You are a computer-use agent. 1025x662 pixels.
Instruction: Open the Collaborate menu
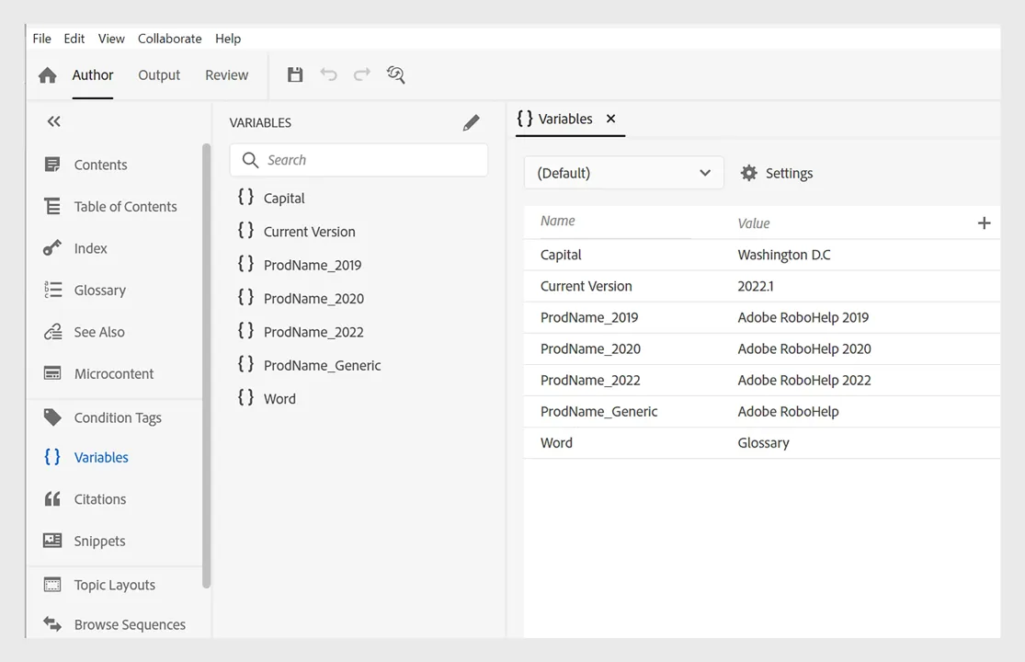tap(169, 39)
